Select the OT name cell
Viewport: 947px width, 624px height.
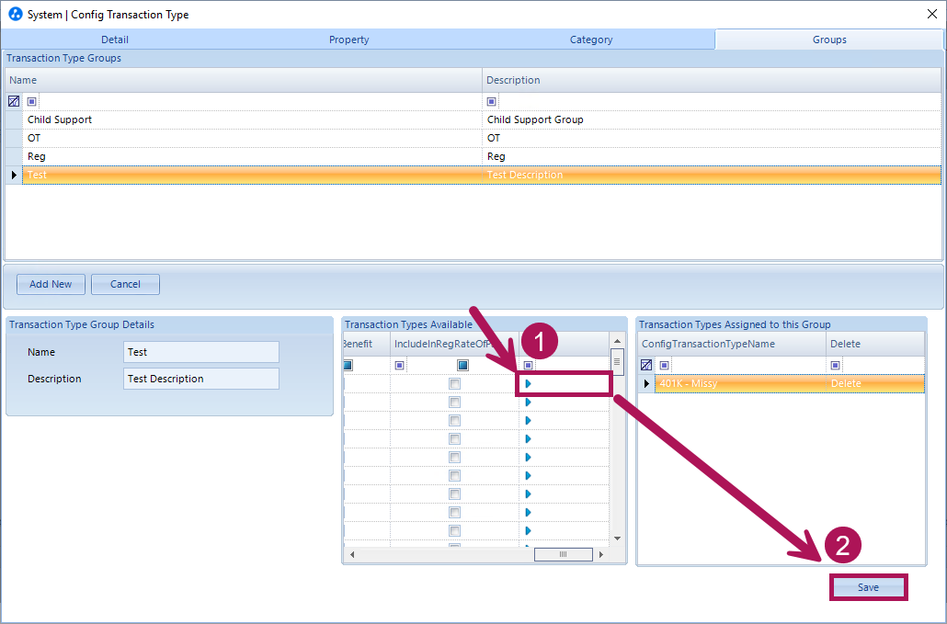(x=252, y=138)
